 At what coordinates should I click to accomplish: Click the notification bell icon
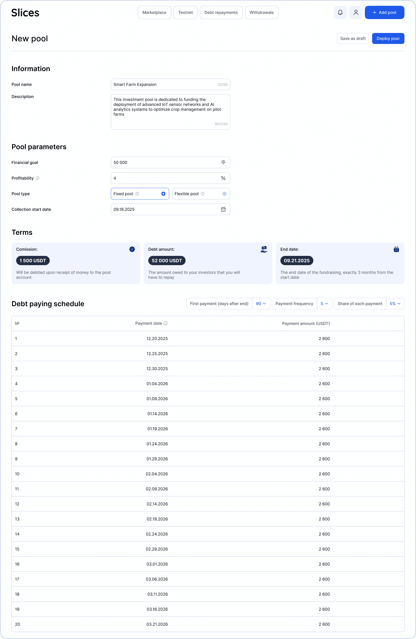pos(340,12)
